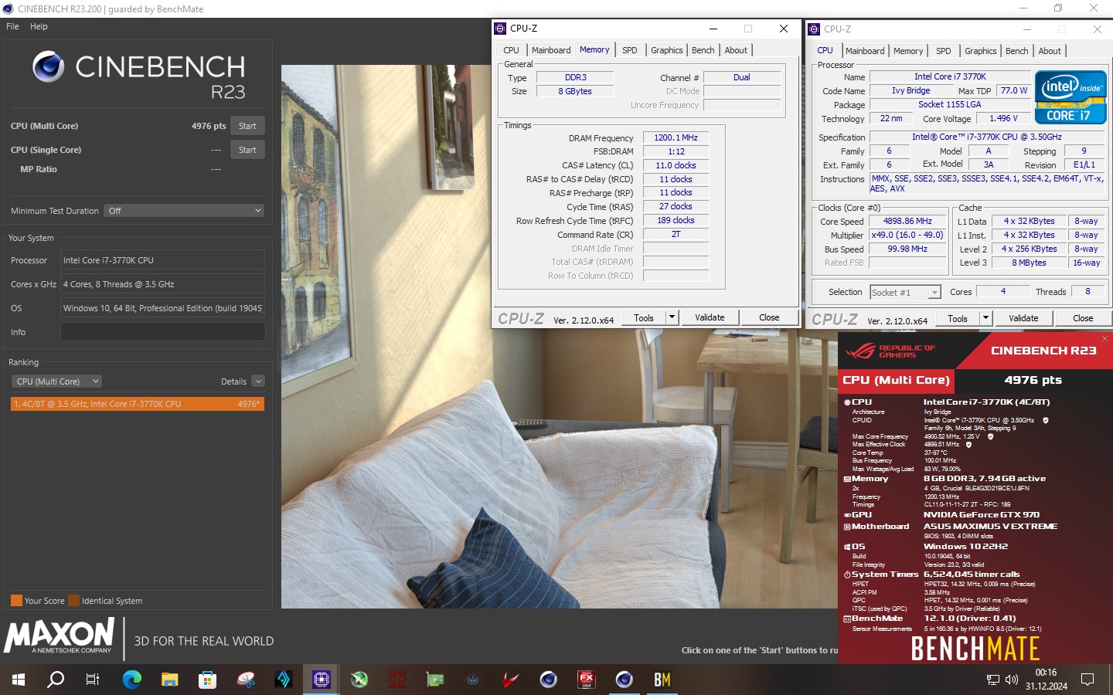This screenshot has height=695, width=1113.
Task: Switch to Memory tab in right CPU-Z window
Action: point(908,51)
